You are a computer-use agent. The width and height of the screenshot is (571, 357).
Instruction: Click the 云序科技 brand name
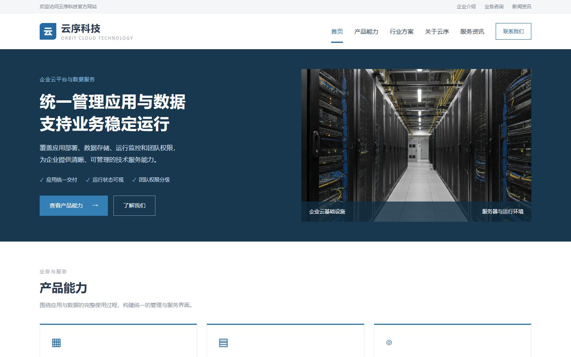coord(81,29)
